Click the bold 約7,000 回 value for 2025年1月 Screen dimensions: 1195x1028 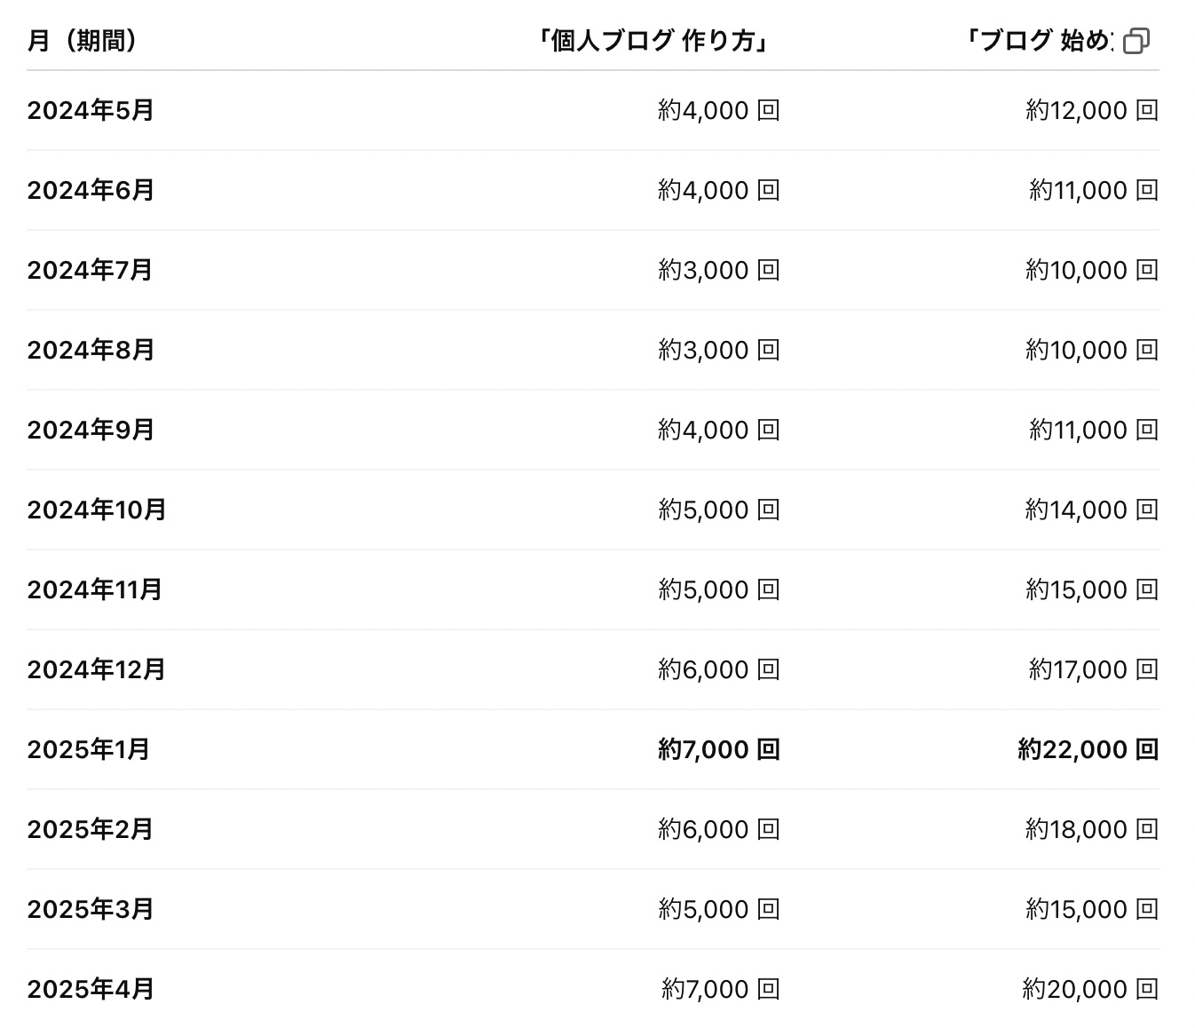[719, 749]
